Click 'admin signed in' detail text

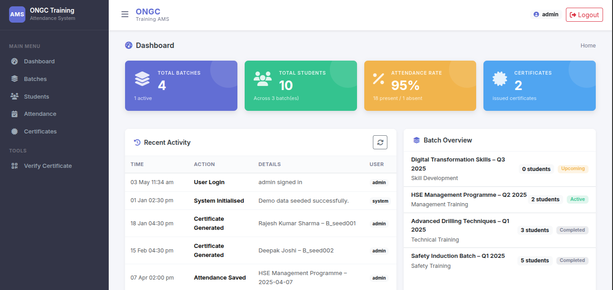[x=280, y=182]
